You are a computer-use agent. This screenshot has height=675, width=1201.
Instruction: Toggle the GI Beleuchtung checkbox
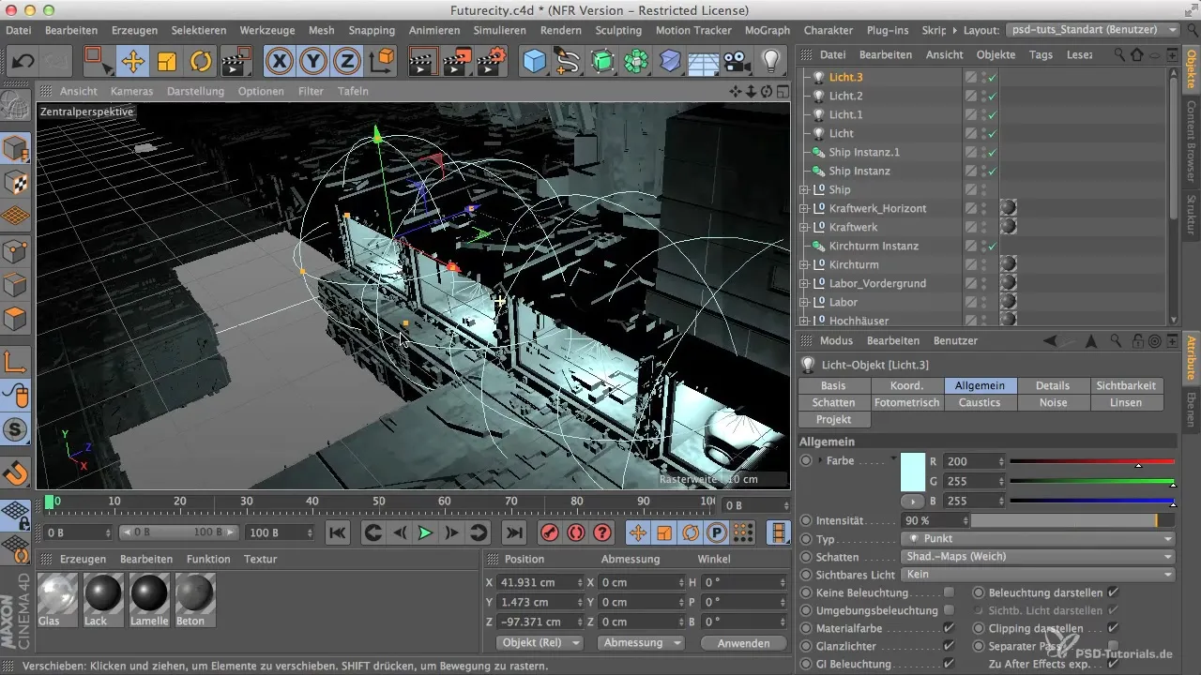click(x=949, y=664)
